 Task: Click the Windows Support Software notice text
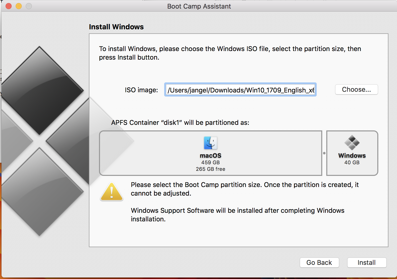237,215
